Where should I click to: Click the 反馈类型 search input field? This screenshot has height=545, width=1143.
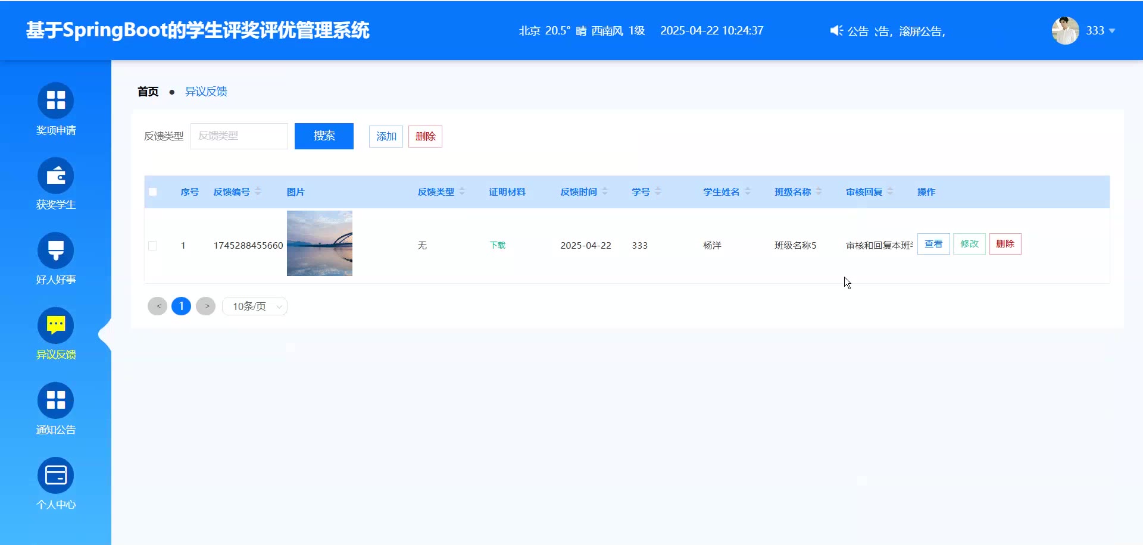pyautogui.click(x=239, y=136)
